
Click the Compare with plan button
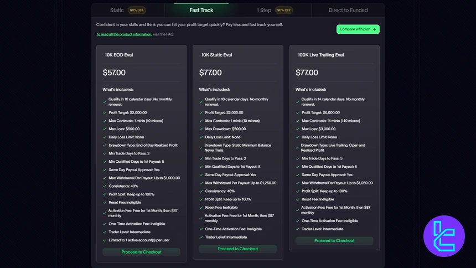point(358,29)
